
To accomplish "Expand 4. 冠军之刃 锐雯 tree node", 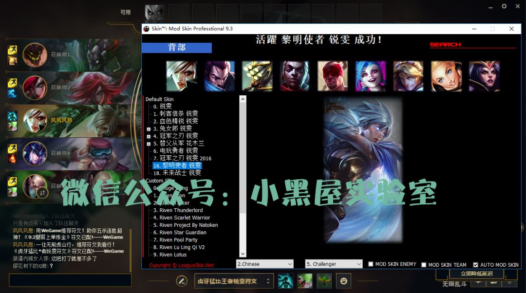I will click(149, 136).
